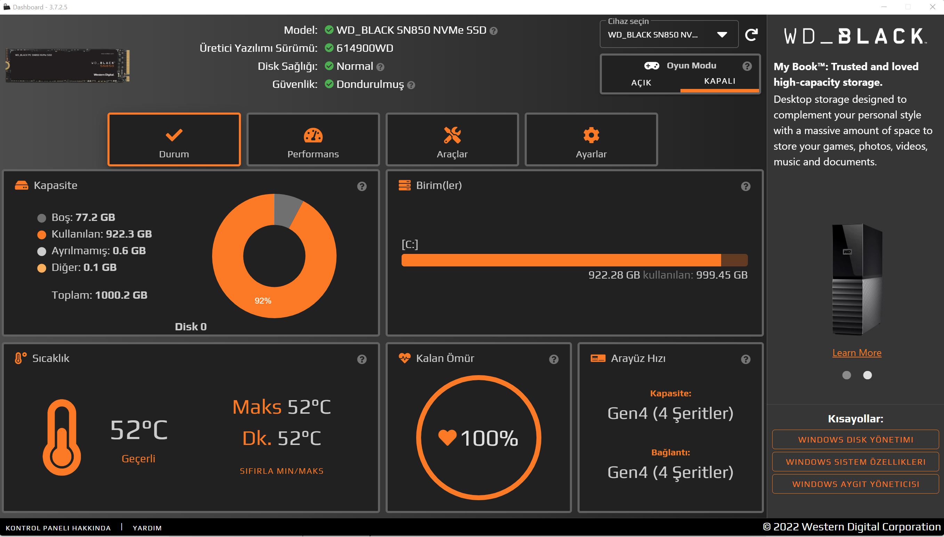Set Oyun Modu to KAPALI
944x537 pixels.
(x=719, y=81)
